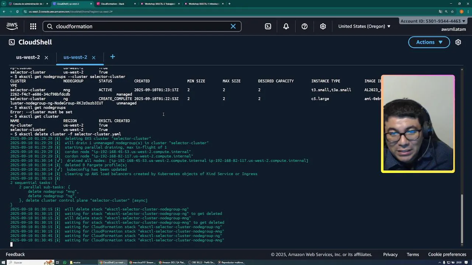
Task: Open the notifications bell
Action: 286,26
